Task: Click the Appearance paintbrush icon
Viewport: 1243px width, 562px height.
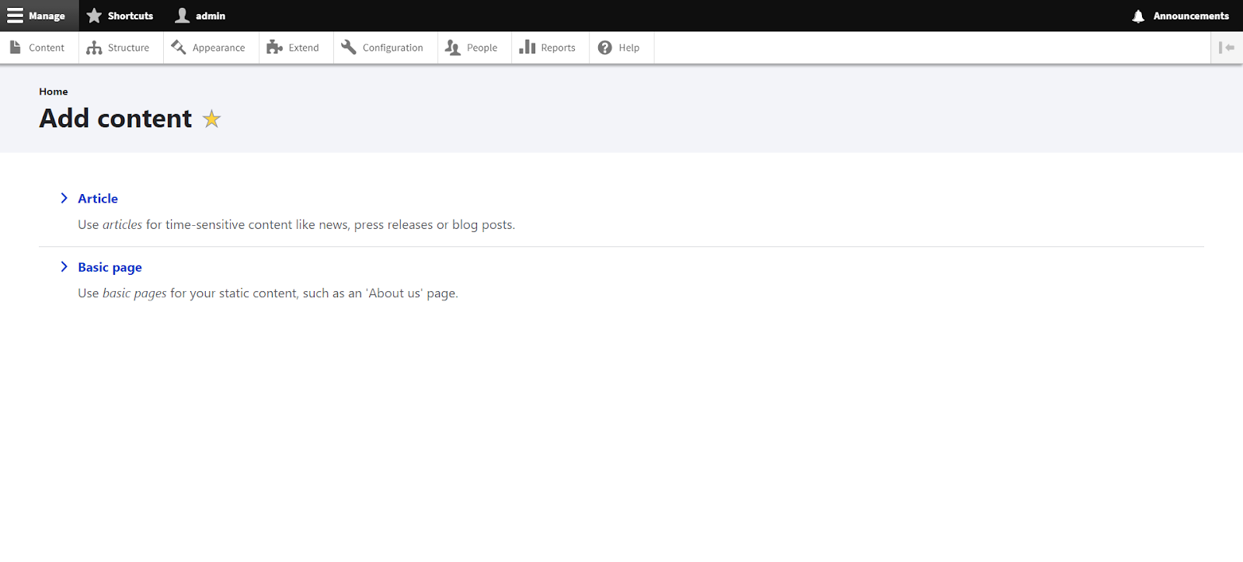Action: tap(179, 47)
